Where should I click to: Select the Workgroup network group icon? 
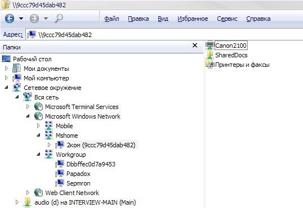pos(48,154)
